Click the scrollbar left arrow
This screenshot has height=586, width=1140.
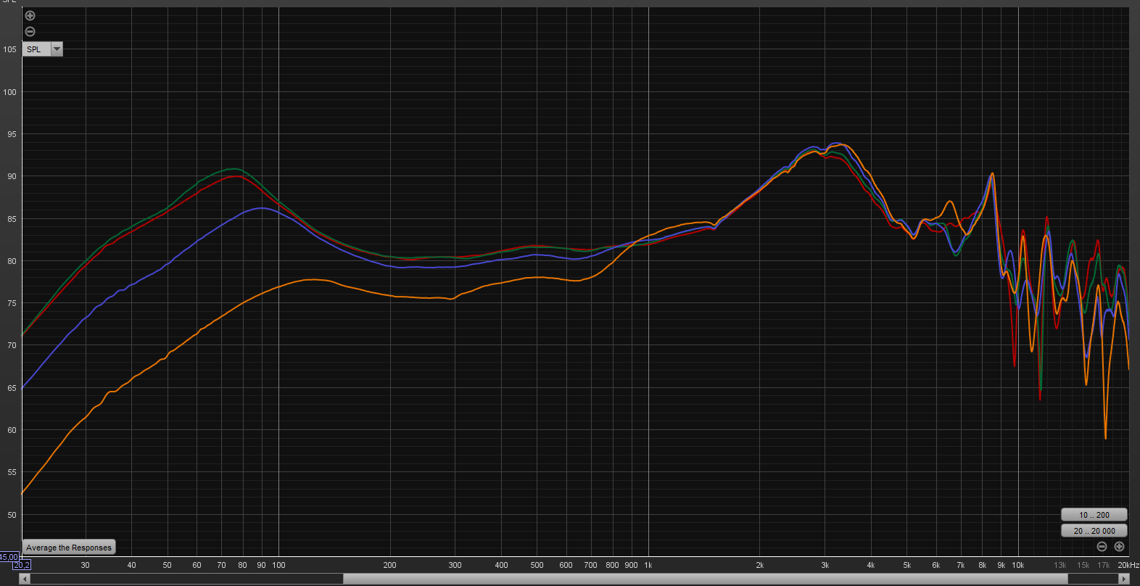click(25, 579)
